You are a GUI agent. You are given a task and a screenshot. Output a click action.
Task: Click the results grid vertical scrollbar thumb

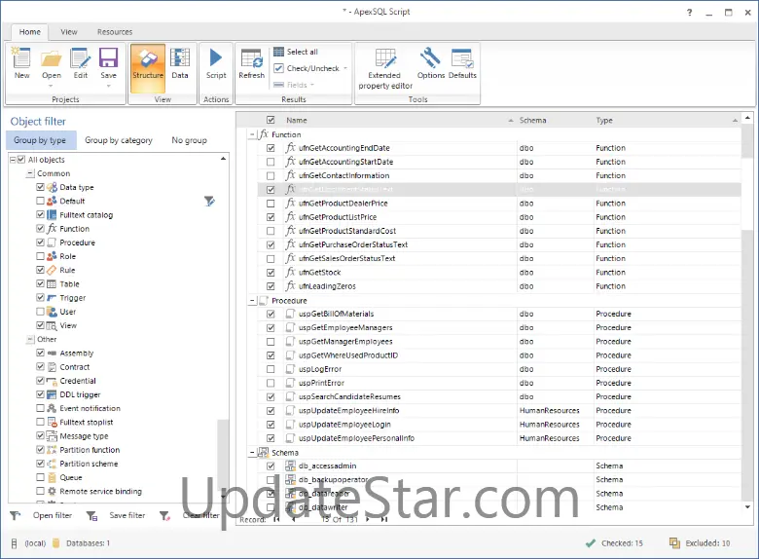pos(747,140)
